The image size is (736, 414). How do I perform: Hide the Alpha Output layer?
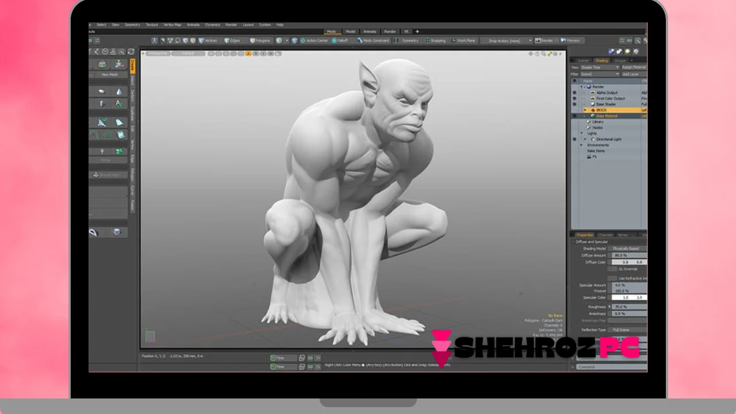pos(574,93)
